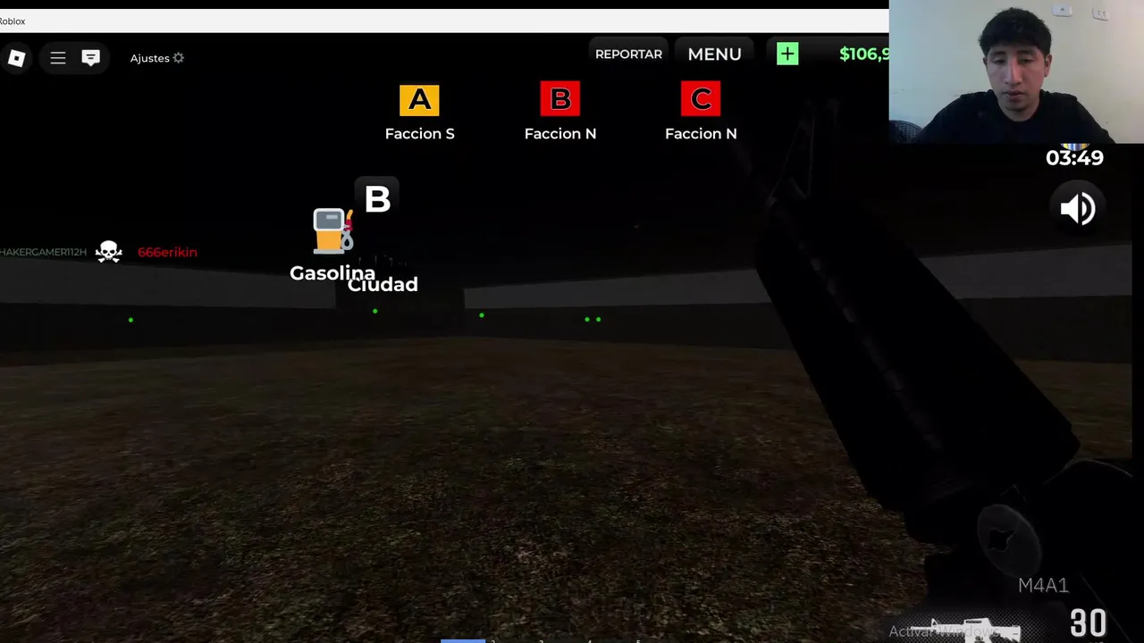Viewport: 1144px width, 643px height.
Task: Select yellow capture point A icon
Action: click(419, 100)
